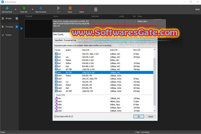Image resolution: width=201 pixels, height=134 pixels.
Task: Select webm 256x144 16fps VP9 row
Action: (104, 79)
